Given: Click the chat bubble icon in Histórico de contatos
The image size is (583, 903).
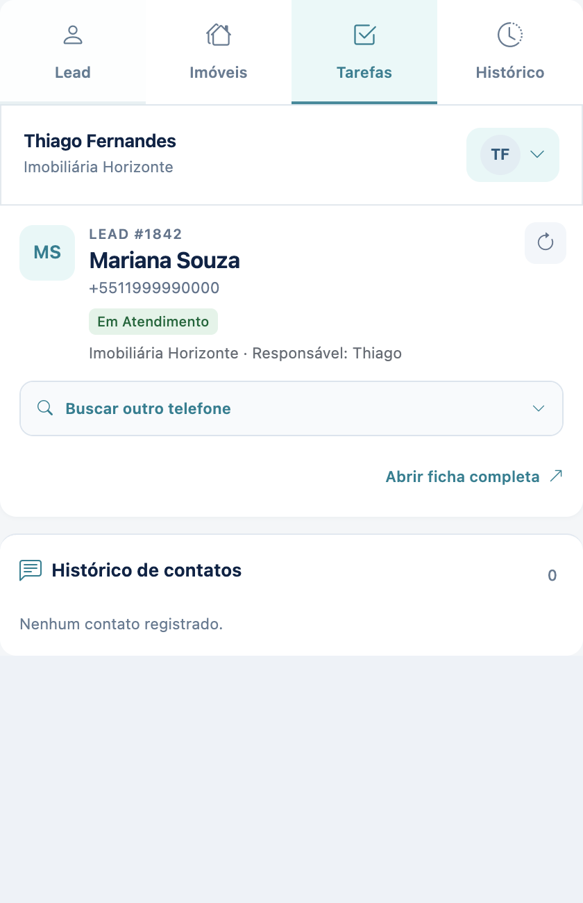Looking at the screenshot, I should click(x=31, y=570).
